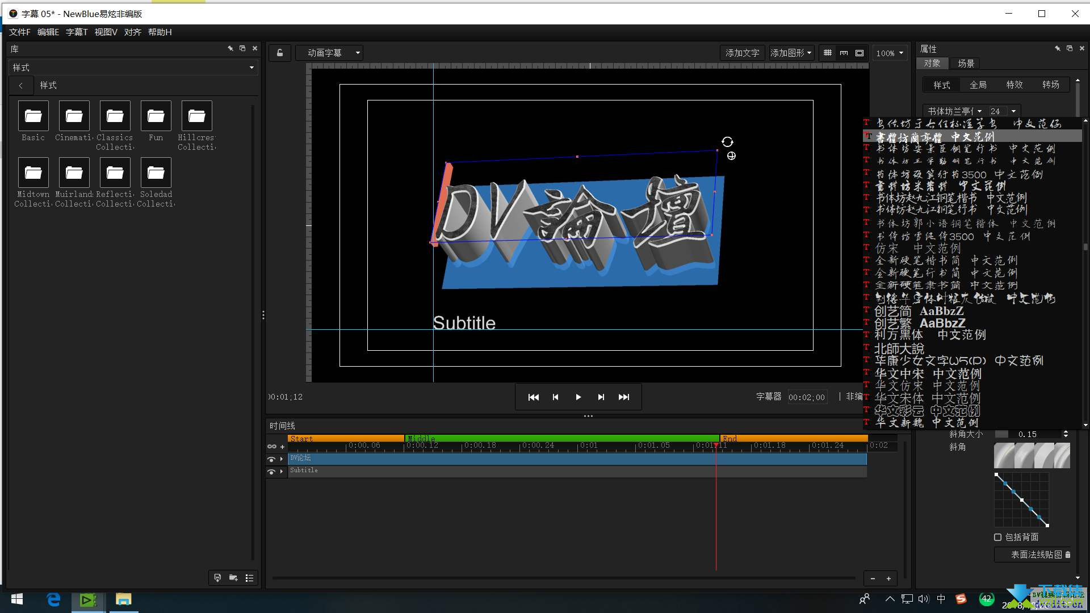Adjust the 斜角大小 stepper arrows
The width and height of the screenshot is (1090, 613).
(1066, 434)
